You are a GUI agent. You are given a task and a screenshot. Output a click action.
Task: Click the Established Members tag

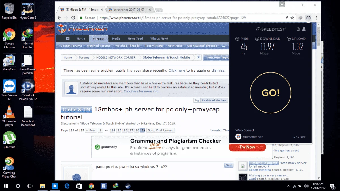[x=214, y=100]
